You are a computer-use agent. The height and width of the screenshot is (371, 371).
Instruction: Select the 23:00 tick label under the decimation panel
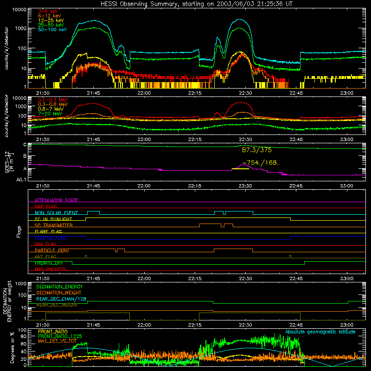346,325
